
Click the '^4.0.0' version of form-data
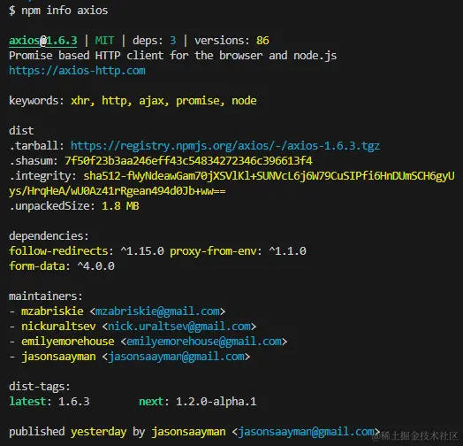pyautogui.click(x=95, y=266)
